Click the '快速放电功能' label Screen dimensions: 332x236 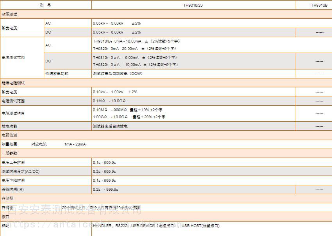coord(57,74)
